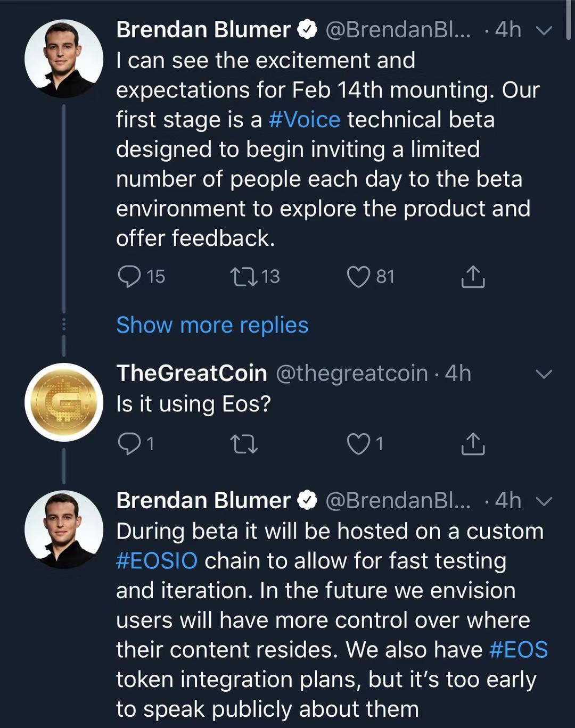Reply to Brendan's Feb 14th tweet
Viewport: 575px width, 728px height.
tap(129, 277)
